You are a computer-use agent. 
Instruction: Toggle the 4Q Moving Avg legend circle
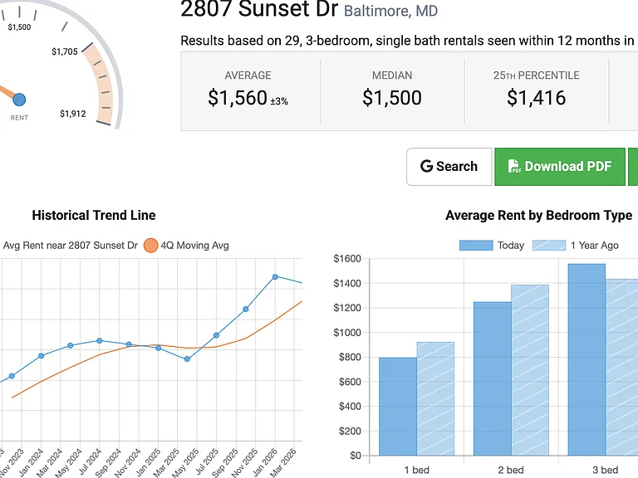(x=150, y=246)
